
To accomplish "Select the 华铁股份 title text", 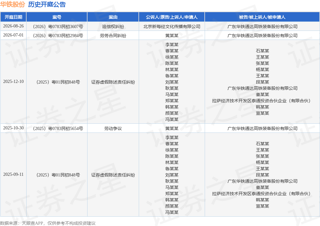I will point(12,4).
